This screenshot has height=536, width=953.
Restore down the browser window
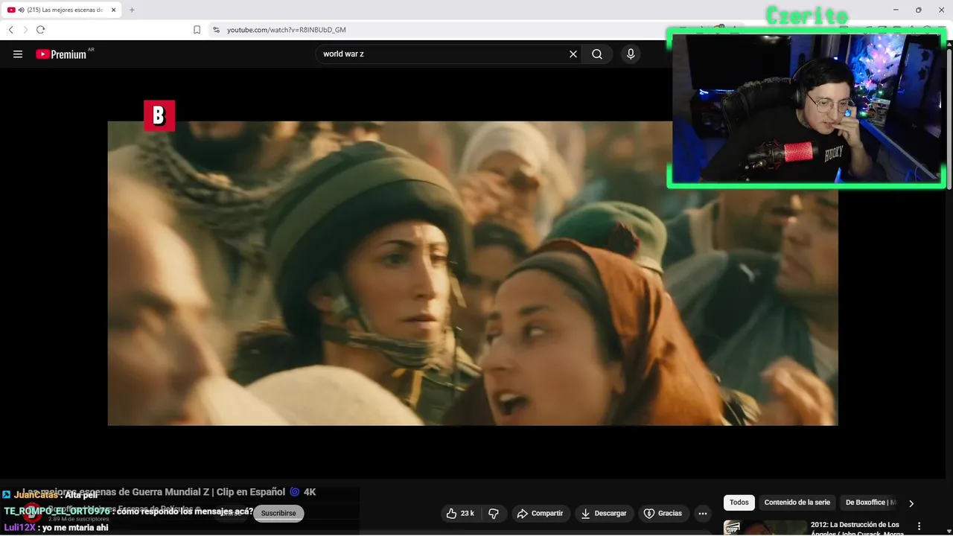(918, 10)
